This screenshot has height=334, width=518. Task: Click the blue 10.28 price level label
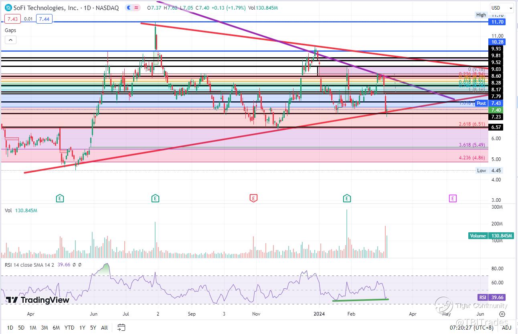pos(496,42)
